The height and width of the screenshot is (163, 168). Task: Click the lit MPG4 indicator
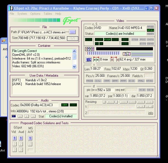(x=150, y=30)
